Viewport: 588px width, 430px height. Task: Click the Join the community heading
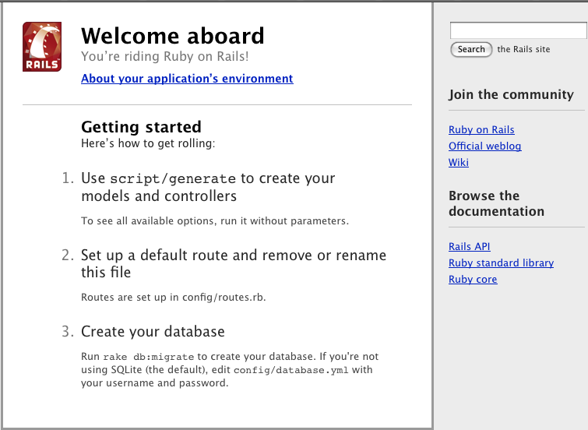click(x=511, y=95)
